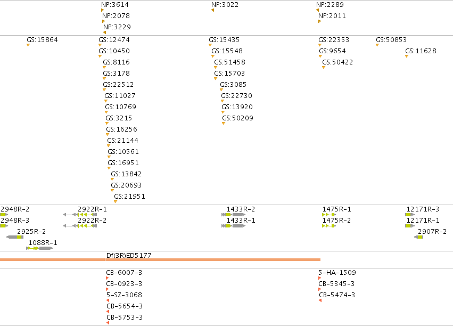This screenshot has height=326, width=453.
Task: Click the GS:15703 insertion label
Action: coord(229,74)
